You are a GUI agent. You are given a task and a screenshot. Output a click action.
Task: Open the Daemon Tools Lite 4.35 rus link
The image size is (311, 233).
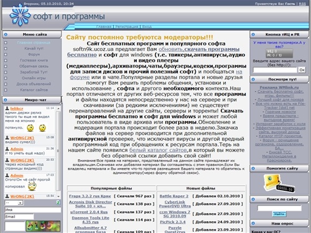pos(90,220)
